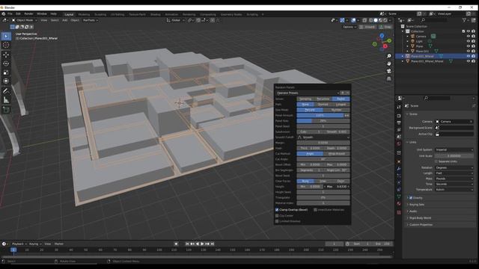Jump to the timeline start frame
This screenshot has width=479, height=269.
[187, 244]
